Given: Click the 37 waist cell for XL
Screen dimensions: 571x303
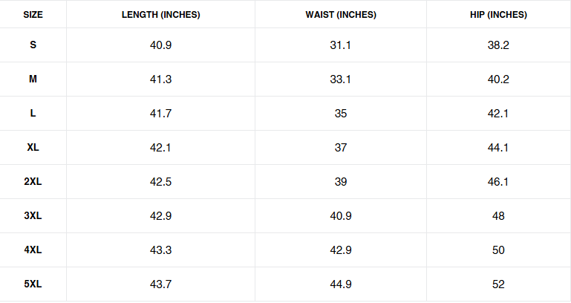Looking at the screenshot, I should [x=341, y=148].
